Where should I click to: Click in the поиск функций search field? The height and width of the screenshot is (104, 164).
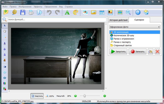pyautogui.click(x=57, y=20)
